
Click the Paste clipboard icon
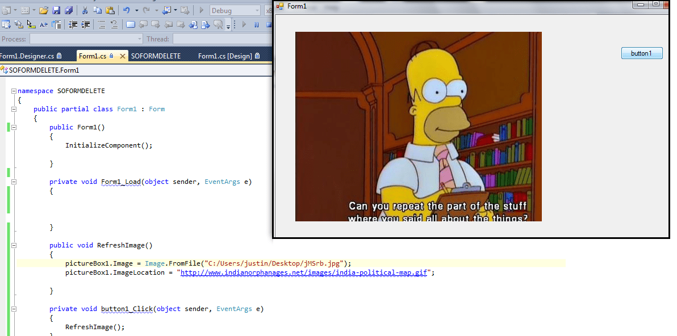[110, 10]
